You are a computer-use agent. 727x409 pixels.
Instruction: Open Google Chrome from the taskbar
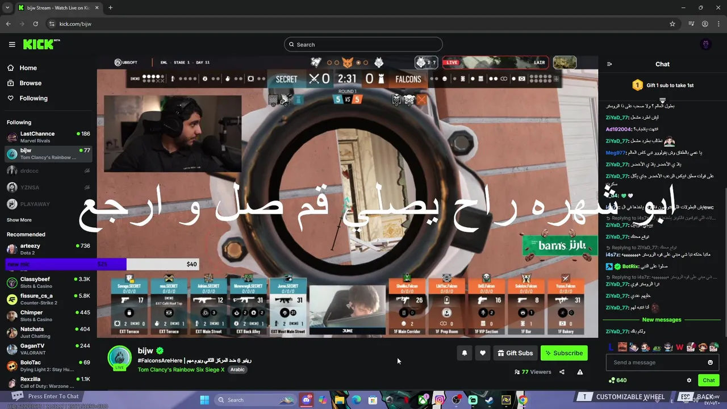pyautogui.click(x=523, y=400)
